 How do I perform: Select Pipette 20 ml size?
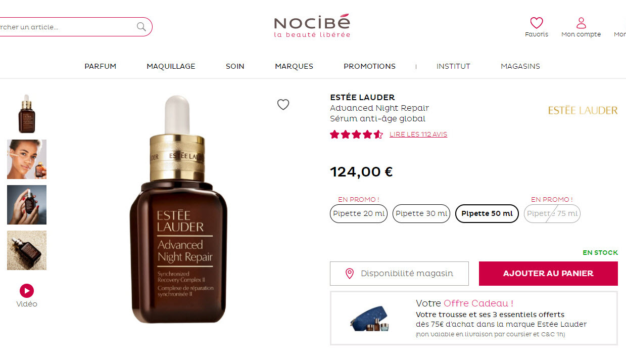359,213
